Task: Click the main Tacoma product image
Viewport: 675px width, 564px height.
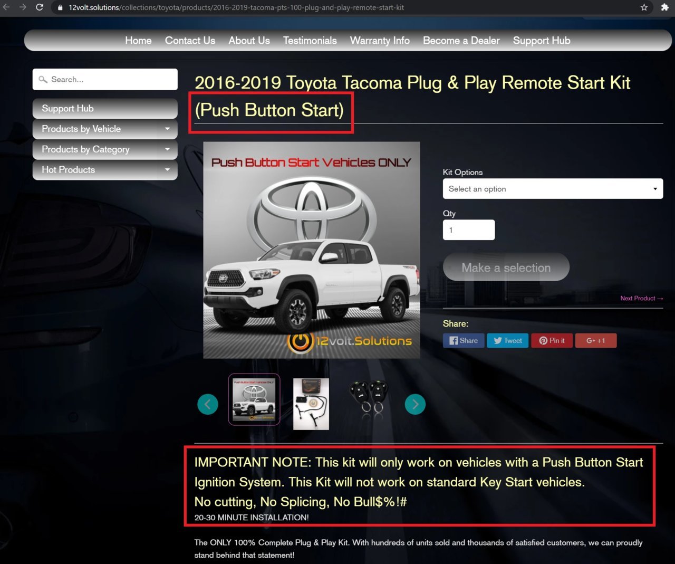Action: click(312, 250)
